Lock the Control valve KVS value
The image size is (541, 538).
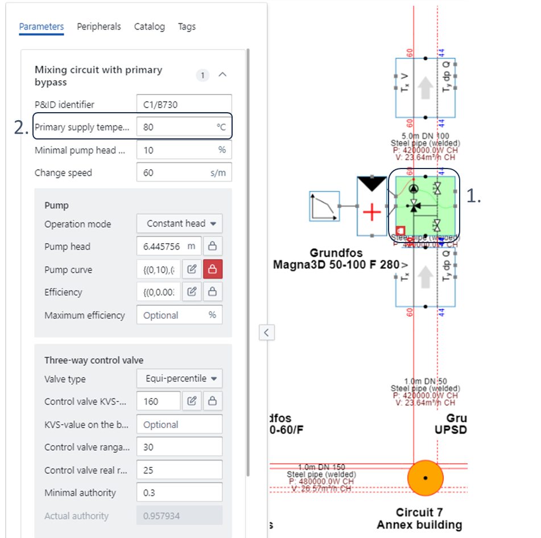(x=213, y=401)
